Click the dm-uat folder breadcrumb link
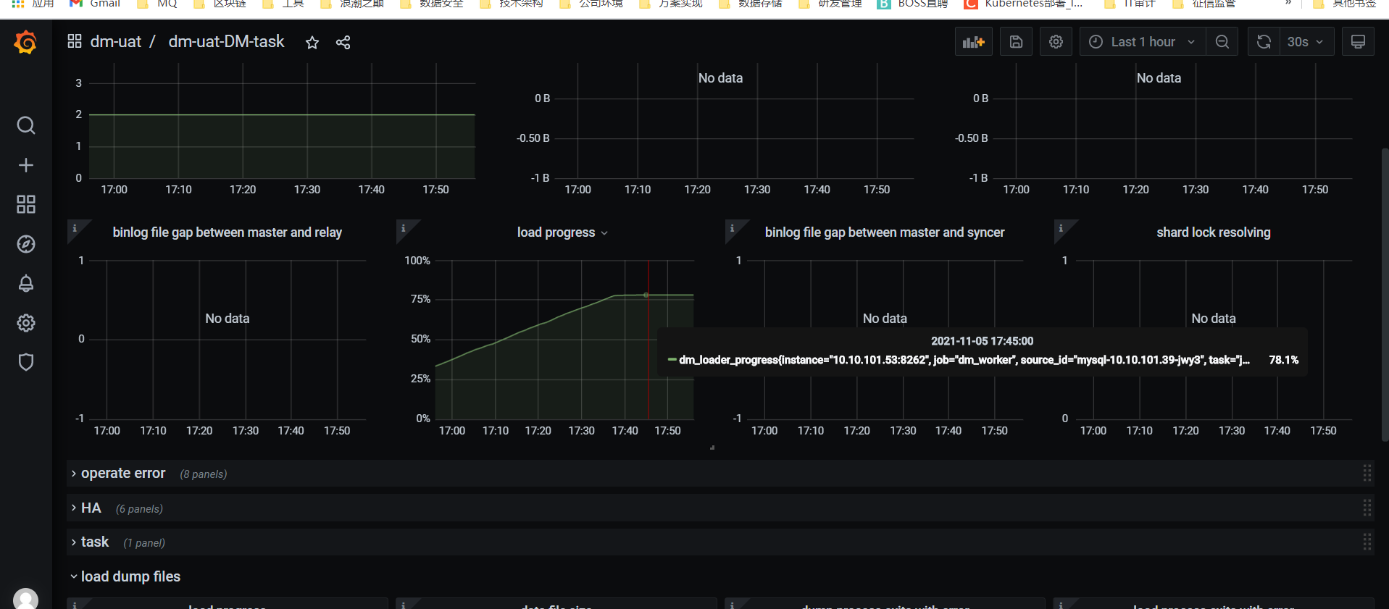 coord(115,42)
